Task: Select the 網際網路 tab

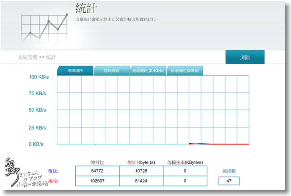Action: coord(75,71)
